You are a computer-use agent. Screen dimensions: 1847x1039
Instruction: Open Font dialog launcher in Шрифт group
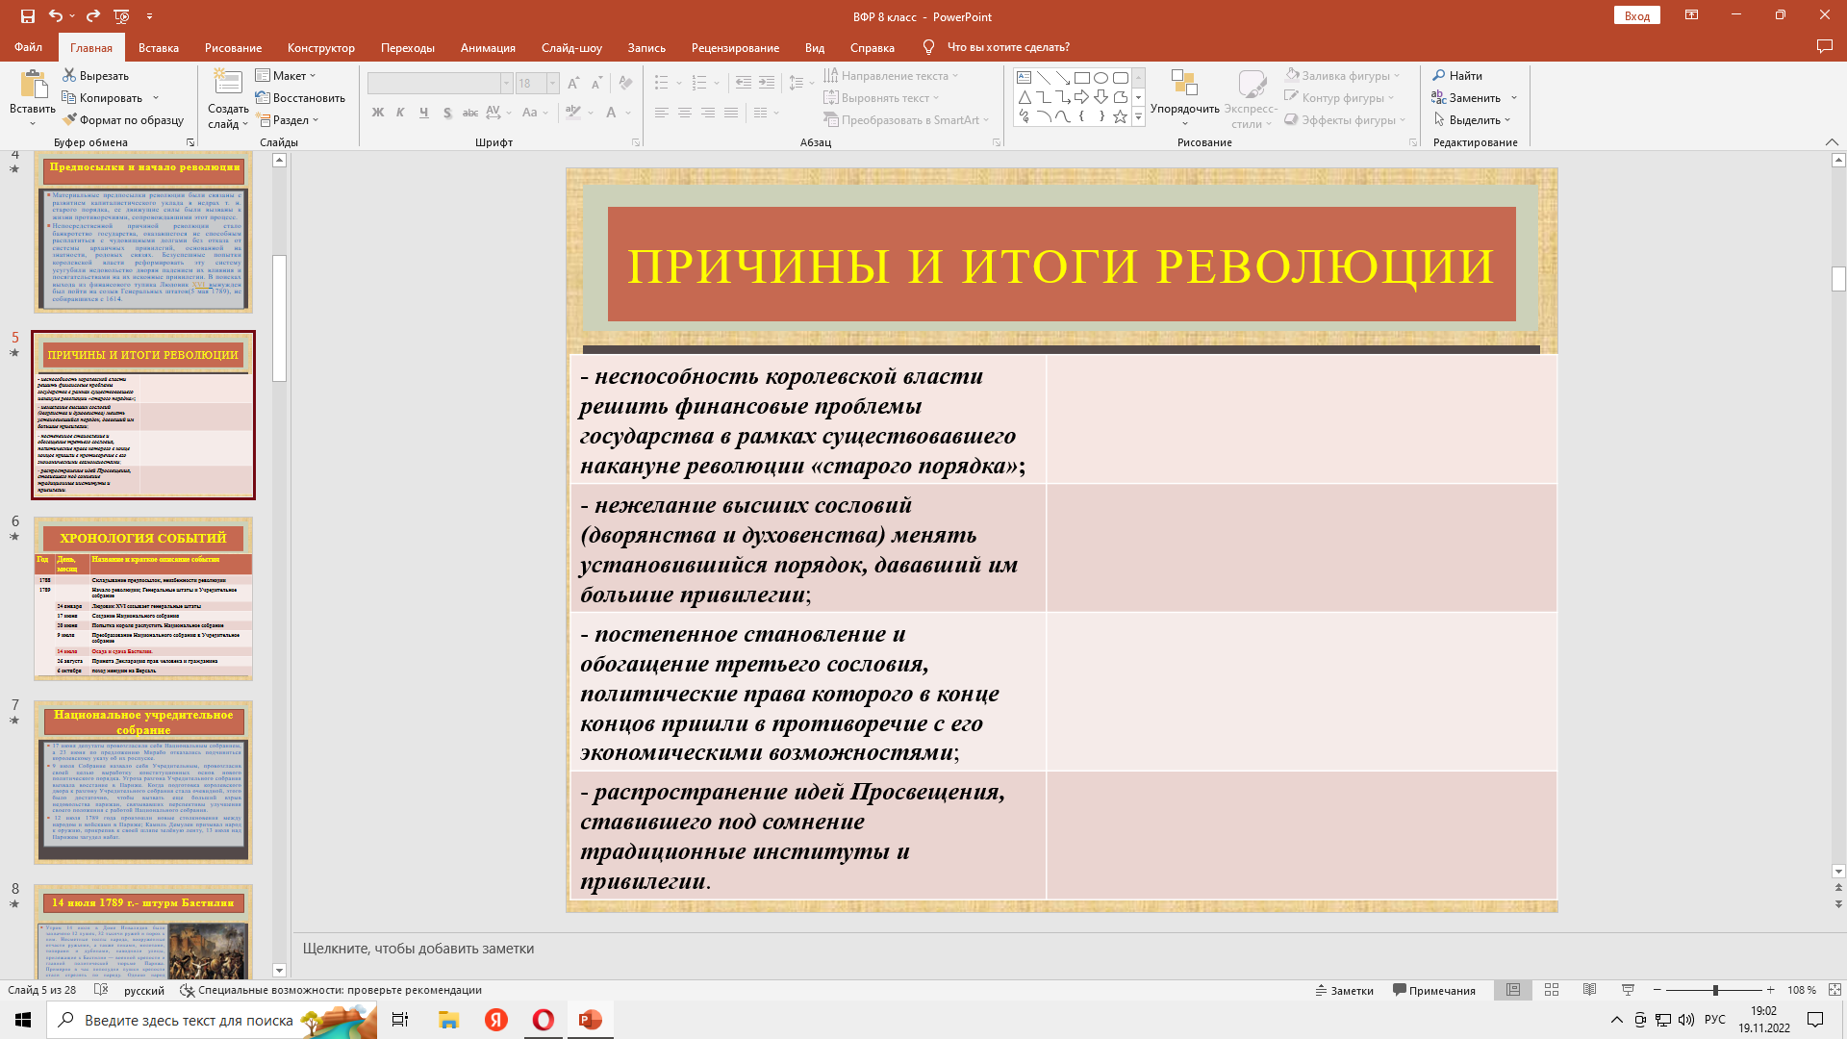tap(636, 142)
